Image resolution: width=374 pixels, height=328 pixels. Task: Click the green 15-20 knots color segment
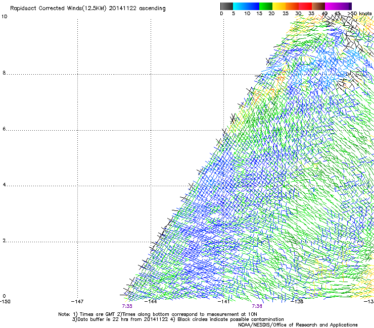point(266,6)
